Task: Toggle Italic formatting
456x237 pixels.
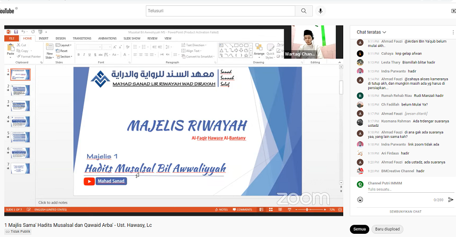Action: click(84, 54)
